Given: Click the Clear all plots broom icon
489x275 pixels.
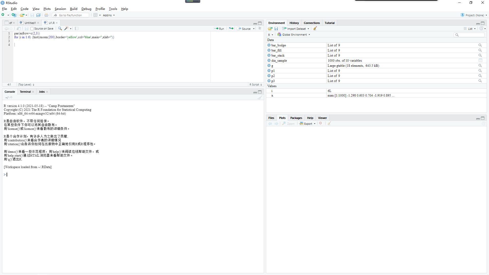Looking at the screenshot, I should tap(329, 123).
